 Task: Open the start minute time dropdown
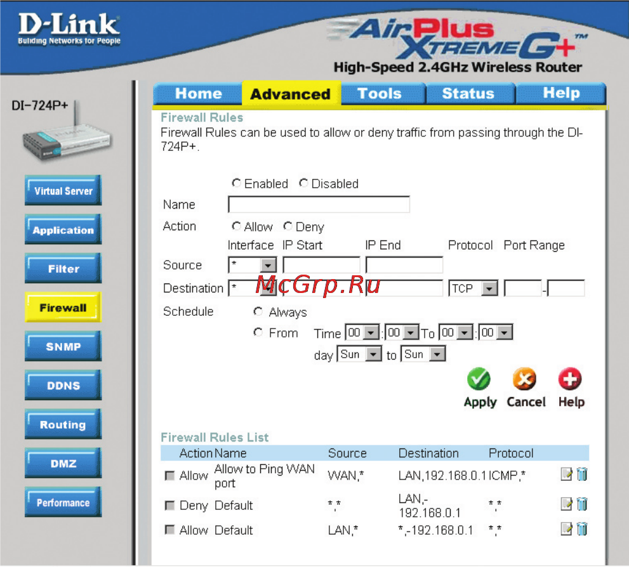pos(402,332)
